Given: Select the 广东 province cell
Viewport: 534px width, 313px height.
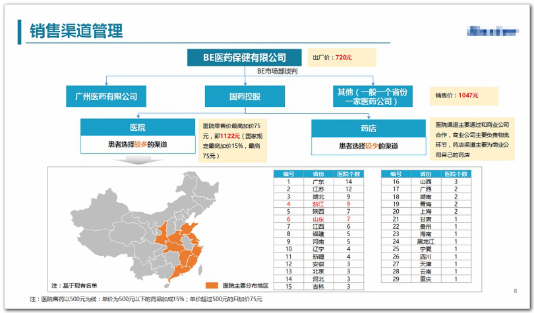Looking at the screenshot, I should 318,182.
